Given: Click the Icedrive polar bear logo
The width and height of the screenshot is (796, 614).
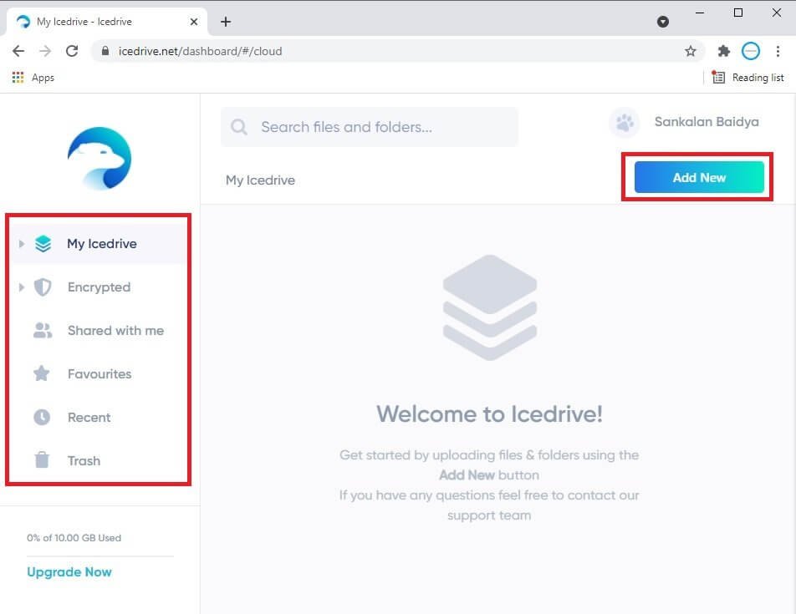Looking at the screenshot, I should [x=99, y=158].
